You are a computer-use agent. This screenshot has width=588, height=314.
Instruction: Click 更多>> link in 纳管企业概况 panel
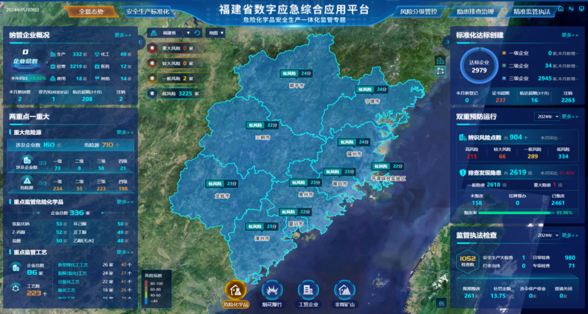[x=122, y=35]
